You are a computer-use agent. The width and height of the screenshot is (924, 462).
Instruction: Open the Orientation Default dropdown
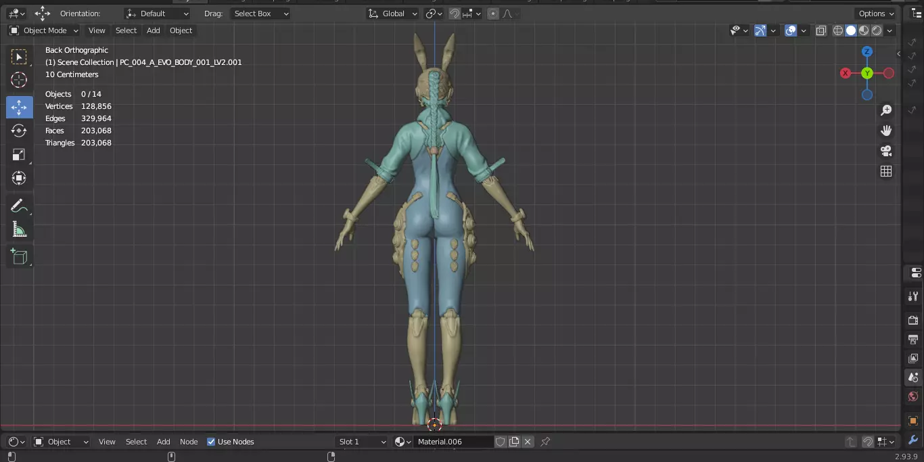coord(157,14)
